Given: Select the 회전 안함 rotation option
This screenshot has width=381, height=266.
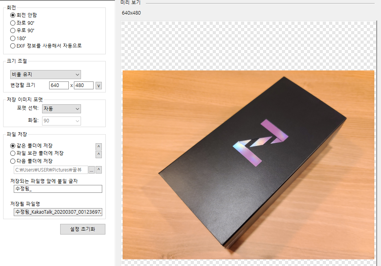Looking at the screenshot, I should (x=24, y=15).
